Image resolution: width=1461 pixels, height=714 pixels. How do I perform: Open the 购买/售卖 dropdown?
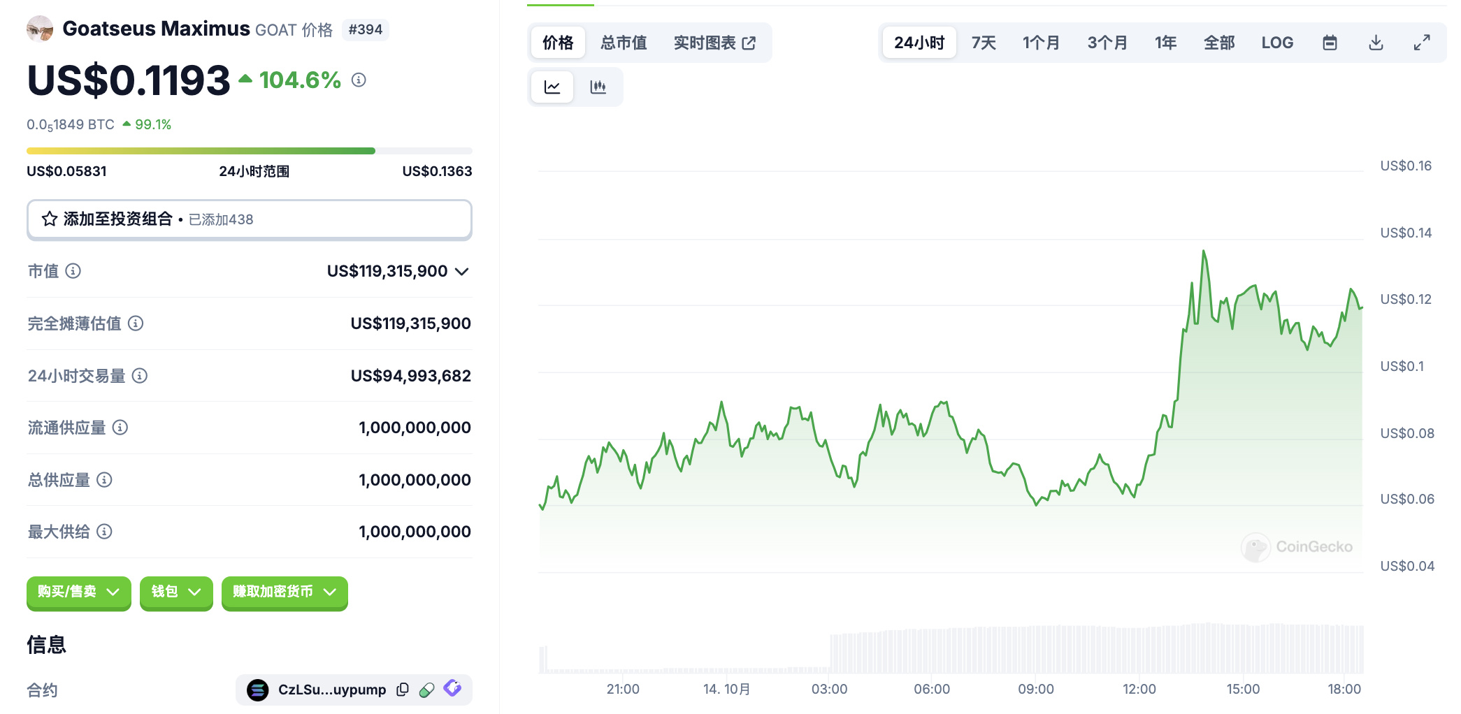[x=78, y=592]
